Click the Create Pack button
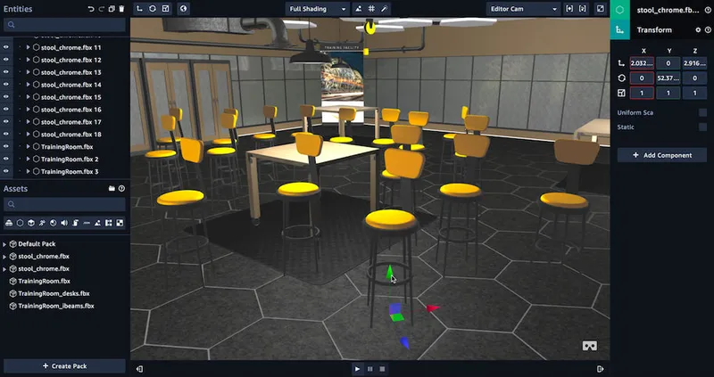Image resolution: width=714 pixels, height=377 pixels. coord(64,365)
